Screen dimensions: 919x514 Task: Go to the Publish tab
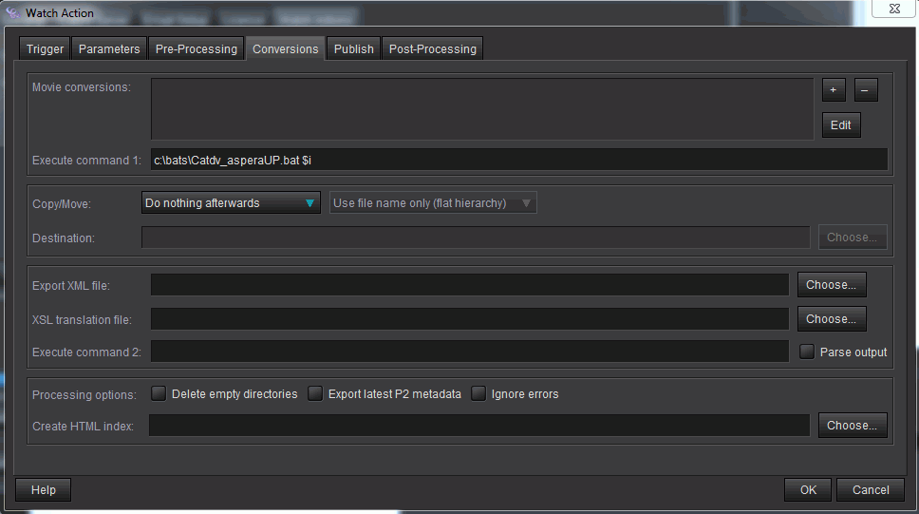(353, 48)
